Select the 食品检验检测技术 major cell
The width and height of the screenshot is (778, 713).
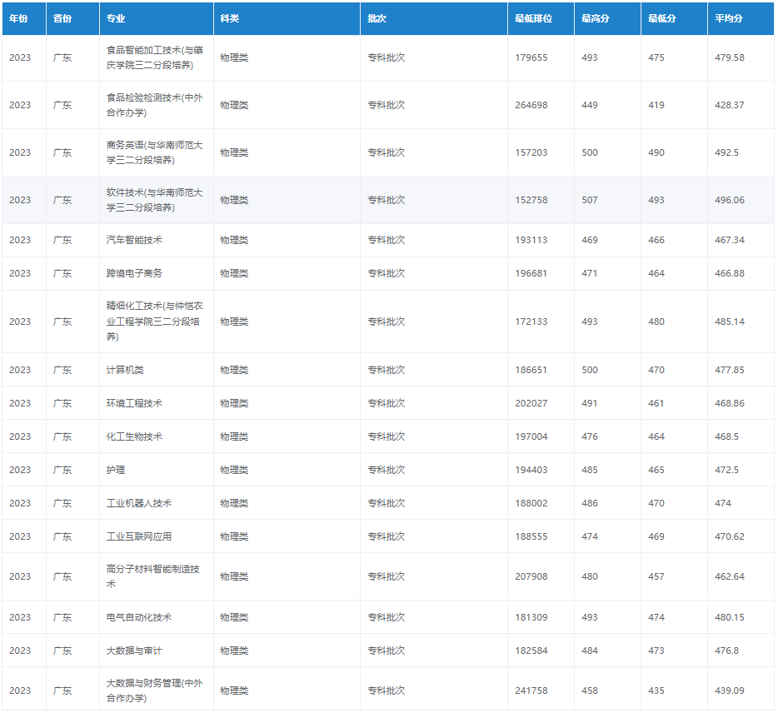155,105
